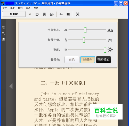Click the heading 三、一批「中兴重臣」
This screenshot has height=126, width=129.
[63, 83]
